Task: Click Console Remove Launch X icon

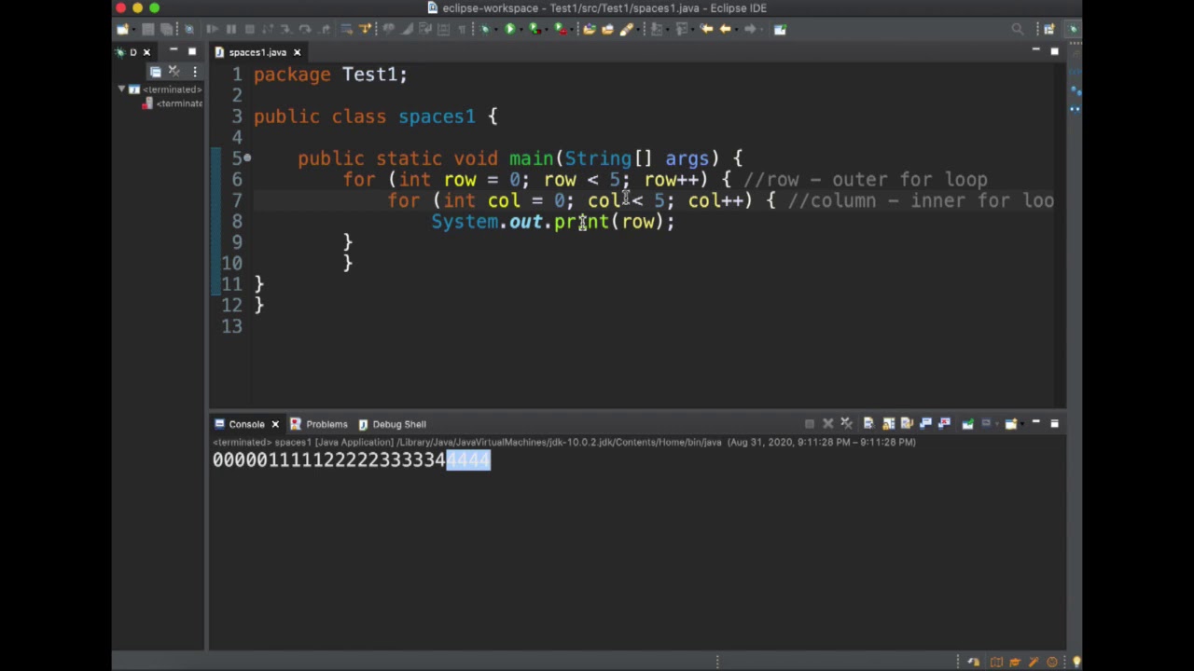Action: point(828,424)
